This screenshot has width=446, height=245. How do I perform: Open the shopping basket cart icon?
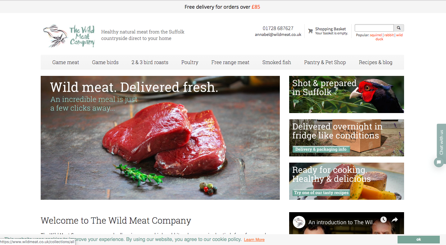point(310,31)
